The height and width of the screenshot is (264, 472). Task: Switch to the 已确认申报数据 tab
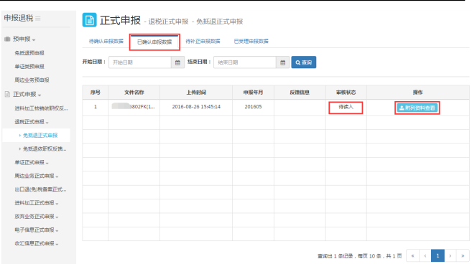click(154, 42)
